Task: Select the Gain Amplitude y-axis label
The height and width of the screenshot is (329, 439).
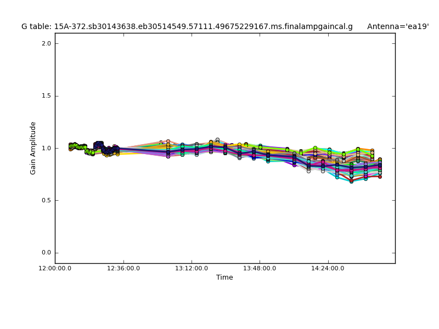Action: click(x=33, y=148)
